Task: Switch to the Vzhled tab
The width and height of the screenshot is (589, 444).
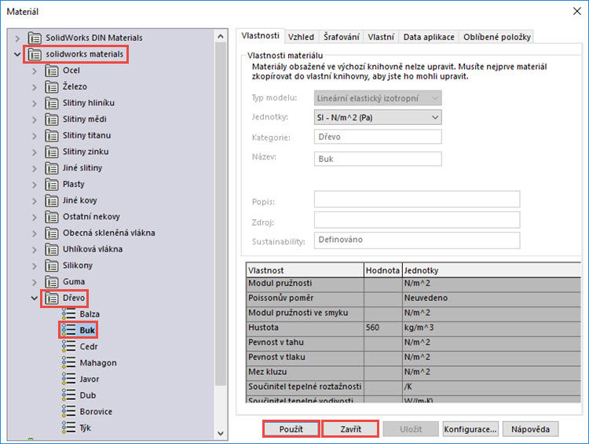Action: tap(301, 37)
